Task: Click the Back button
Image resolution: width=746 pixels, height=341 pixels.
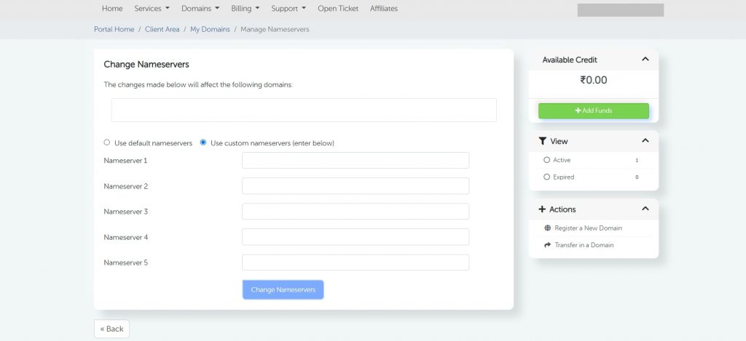Action: (x=111, y=329)
